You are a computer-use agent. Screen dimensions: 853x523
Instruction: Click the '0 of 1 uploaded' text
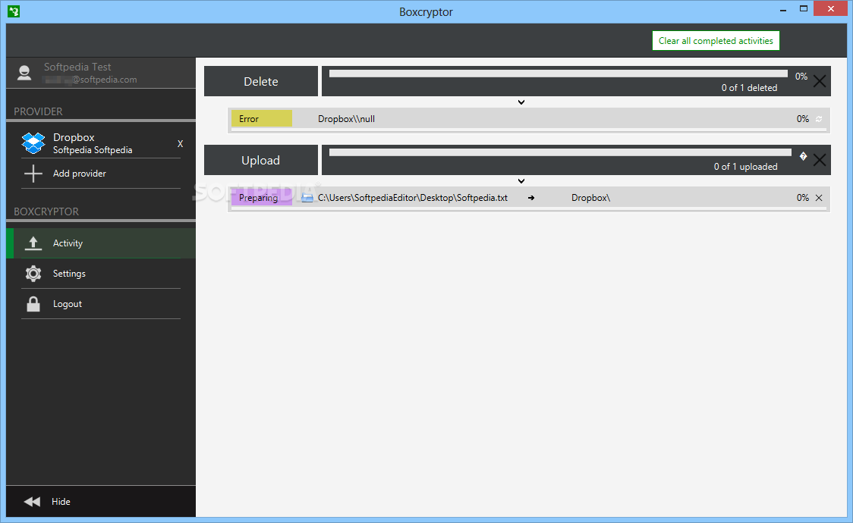tap(745, 167)
